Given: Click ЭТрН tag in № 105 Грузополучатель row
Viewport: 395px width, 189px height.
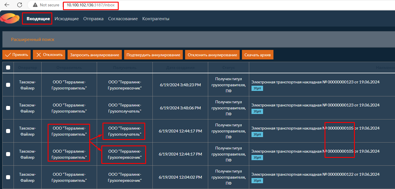Looking at the screenshot, I should point(257,134).
